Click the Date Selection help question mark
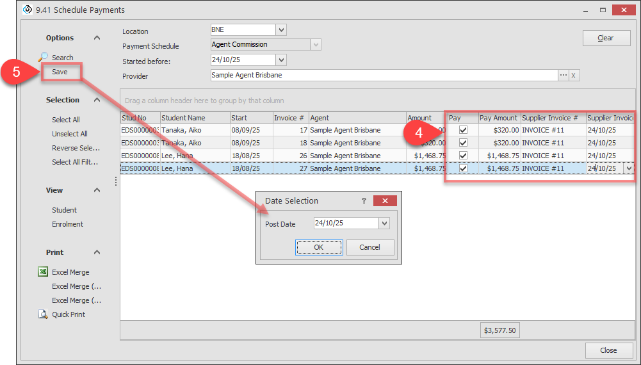This screenshot has width=641, height=365. (364, 201)
